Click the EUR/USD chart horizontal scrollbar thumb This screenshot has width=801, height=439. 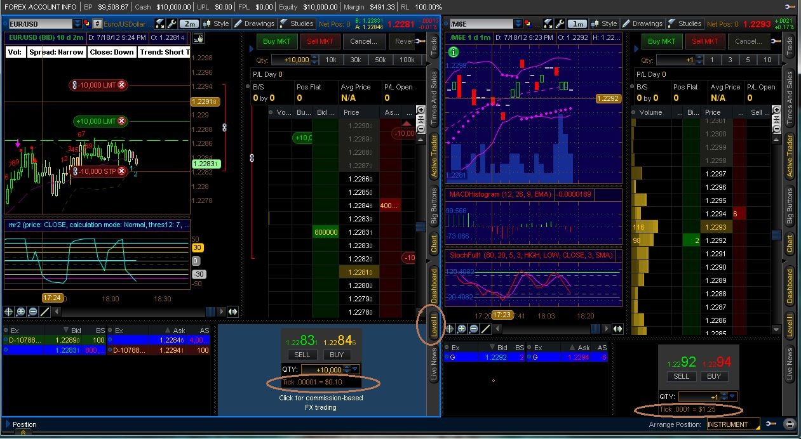click(x=210, y=311)
